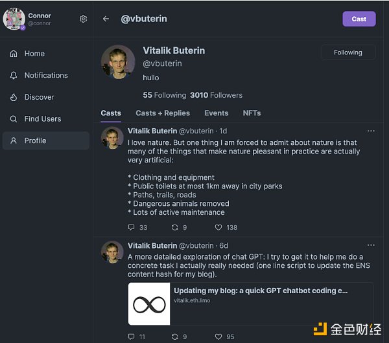Reply to the nature cast comment icon
This screenshot has height=343, width=389.
point(132,227)
